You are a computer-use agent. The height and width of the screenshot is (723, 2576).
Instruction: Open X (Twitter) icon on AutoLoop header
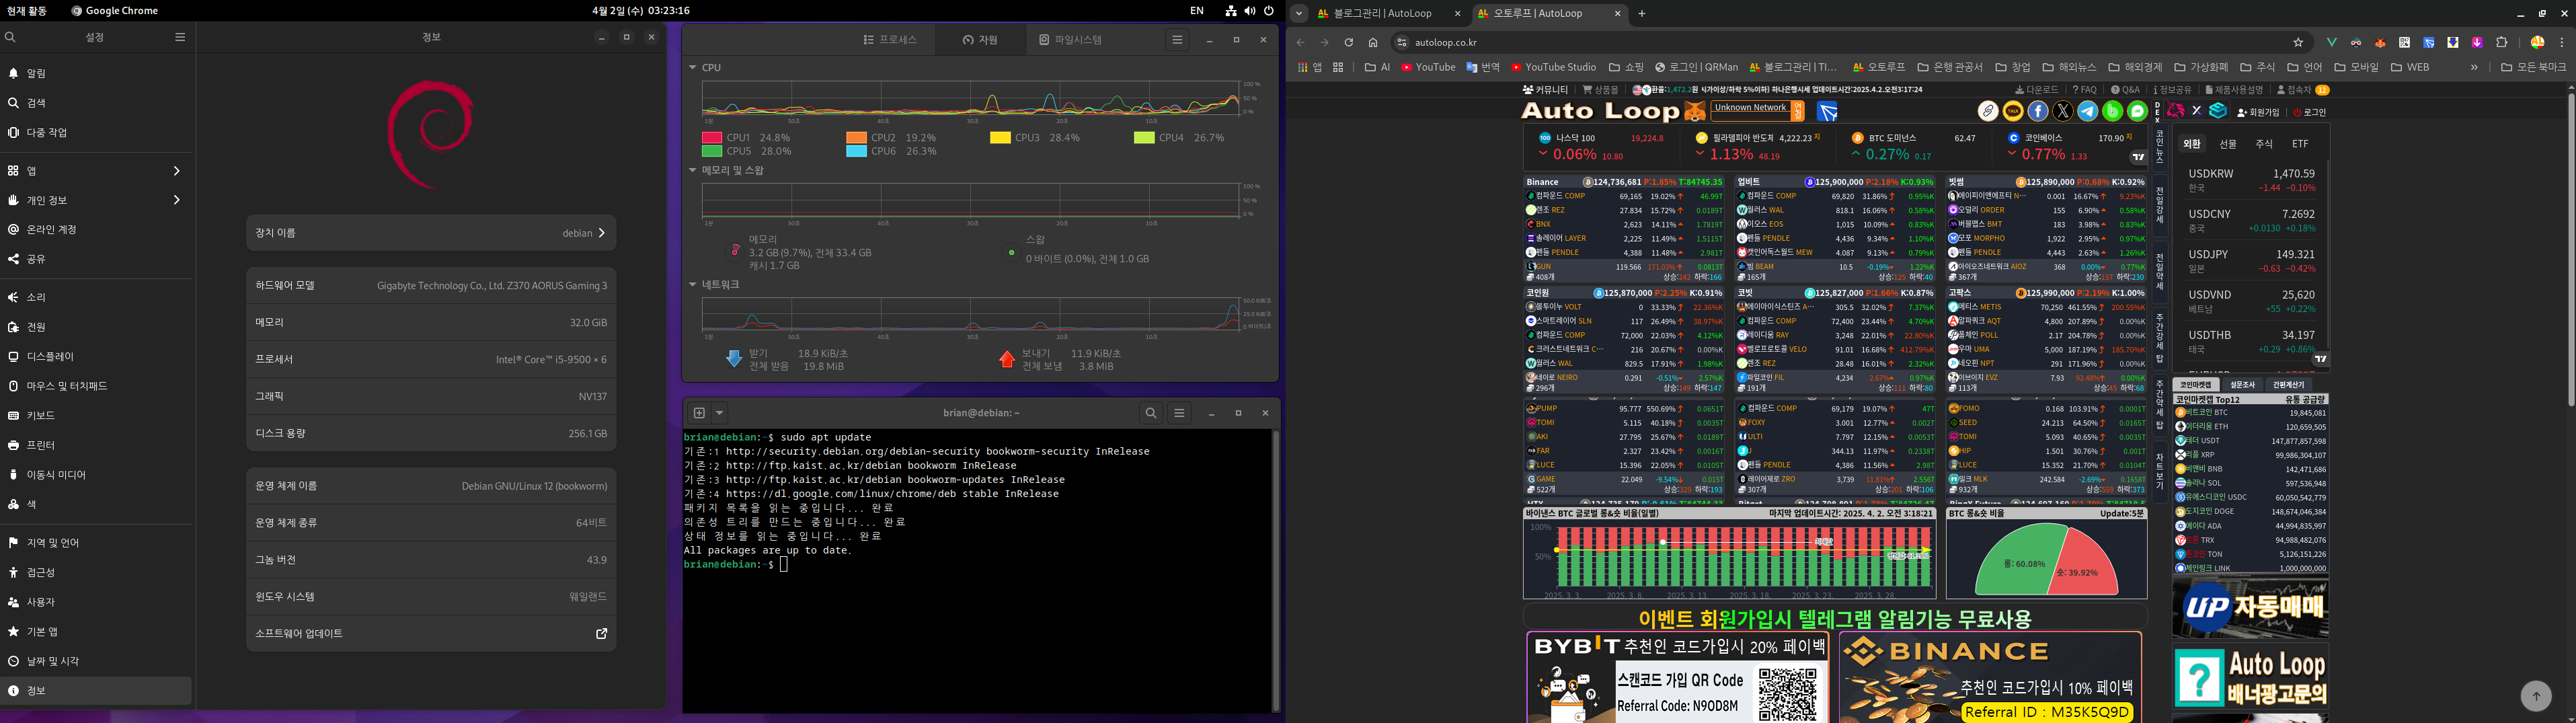(x=2063, y=111)
